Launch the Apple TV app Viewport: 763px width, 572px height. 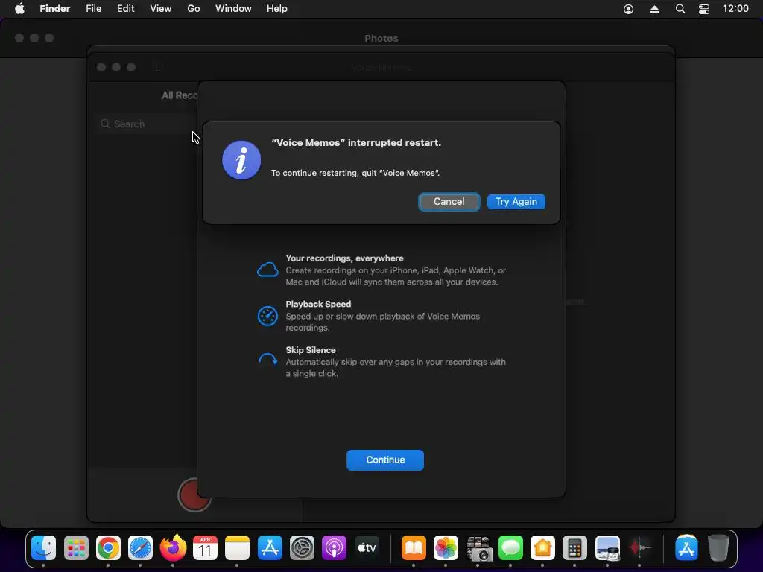[x=367, y=548]
